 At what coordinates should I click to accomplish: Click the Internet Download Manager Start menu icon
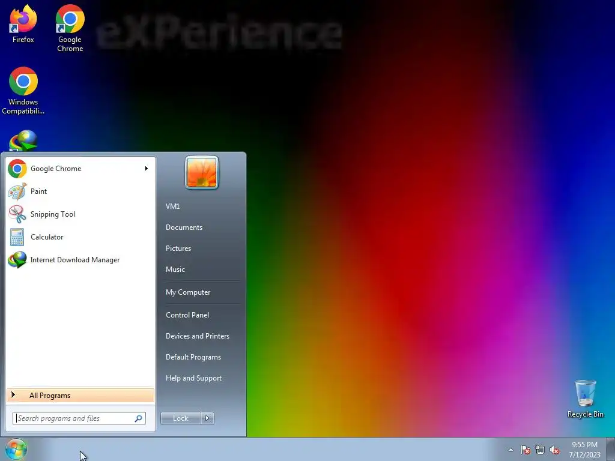tap(17, 260)
